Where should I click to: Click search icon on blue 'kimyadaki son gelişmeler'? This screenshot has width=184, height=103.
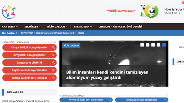click(165, 100)
